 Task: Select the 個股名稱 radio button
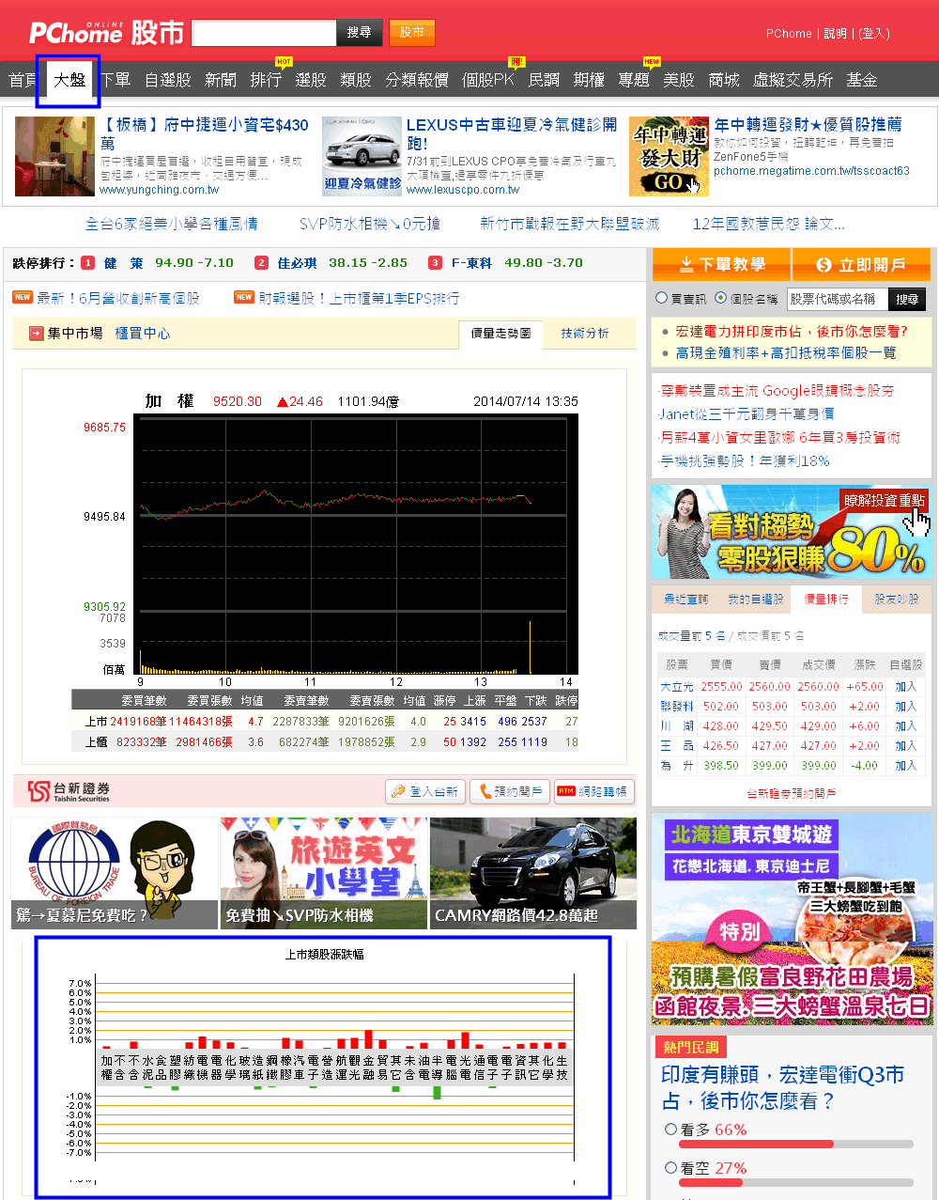(720, 298)
